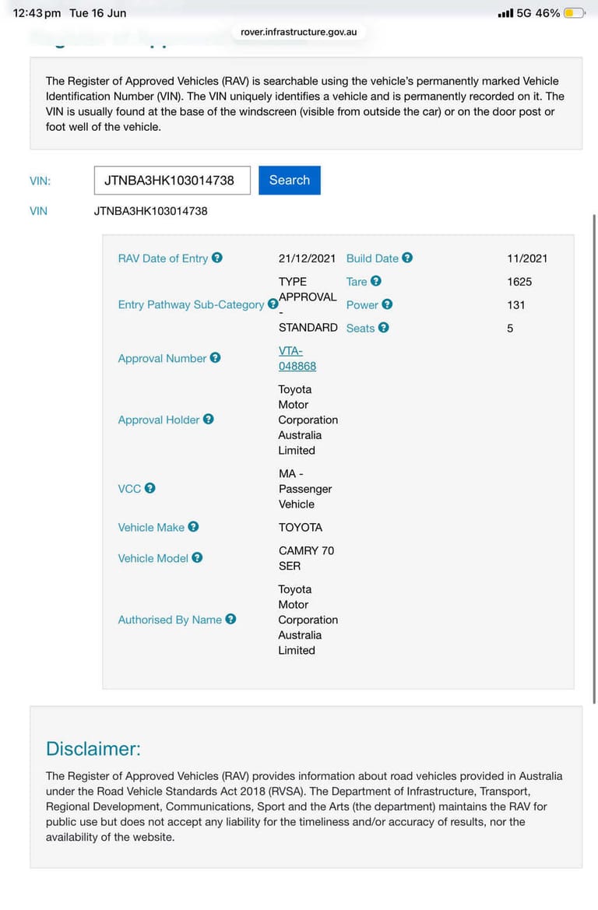This screenshot has width=598, height=910.
Task: Select the TOYOTA make value
Action: 300,528
